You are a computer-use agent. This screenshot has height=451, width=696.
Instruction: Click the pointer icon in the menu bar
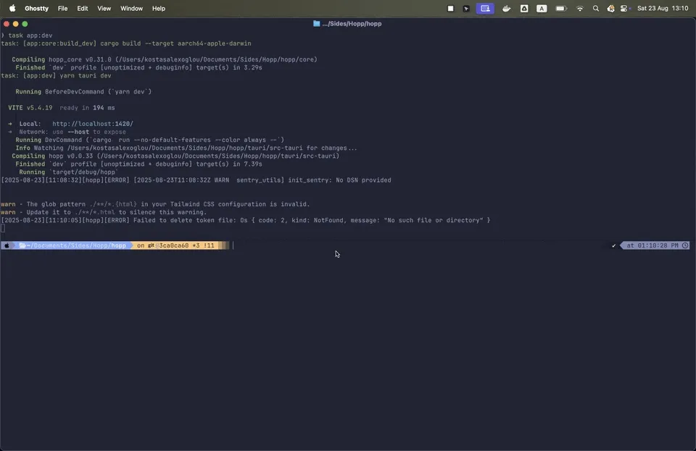[x=467, y=8]
